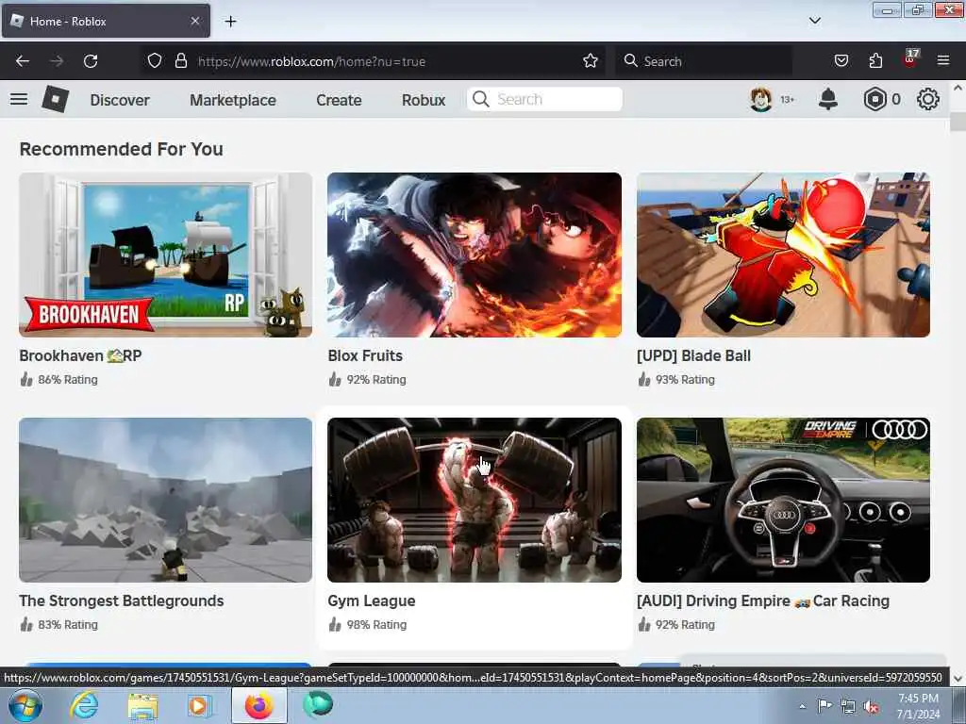The image size is (966, 724).
Task: Click the 86% Rating text under Brookhaven
Action: click(x=68, y=380)
